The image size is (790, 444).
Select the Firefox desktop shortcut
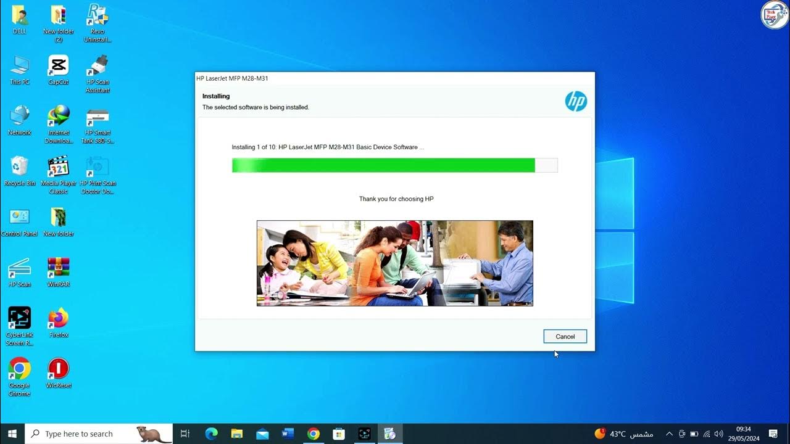[59, 323]
